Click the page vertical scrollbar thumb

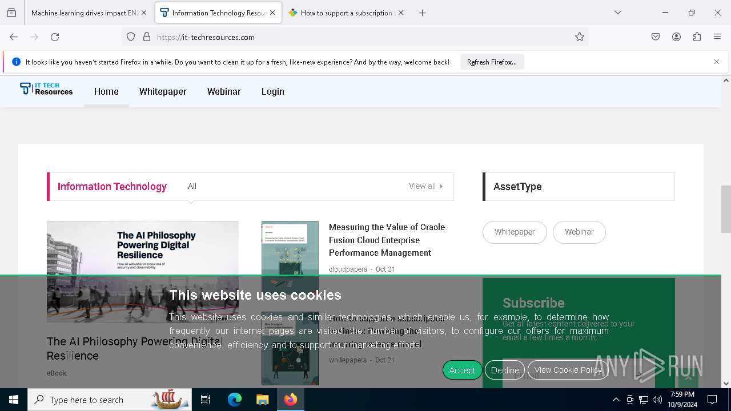726,209
